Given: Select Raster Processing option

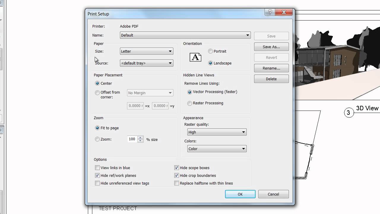Looking at the screenshot, I should pyautogui.click(x=205, y=103).
